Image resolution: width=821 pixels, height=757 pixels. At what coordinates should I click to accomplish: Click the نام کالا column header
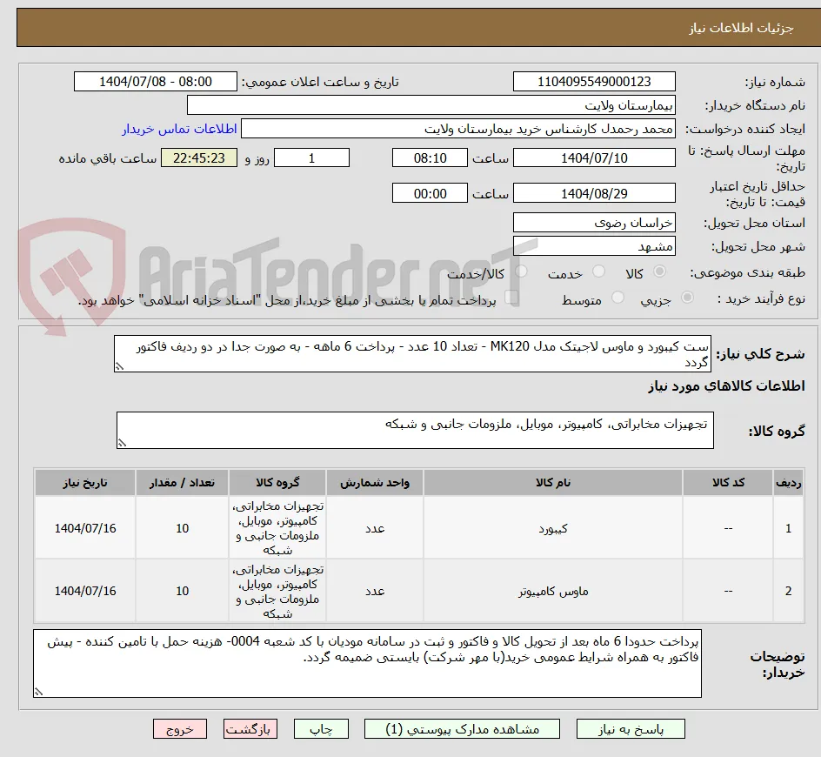[553, 483]
